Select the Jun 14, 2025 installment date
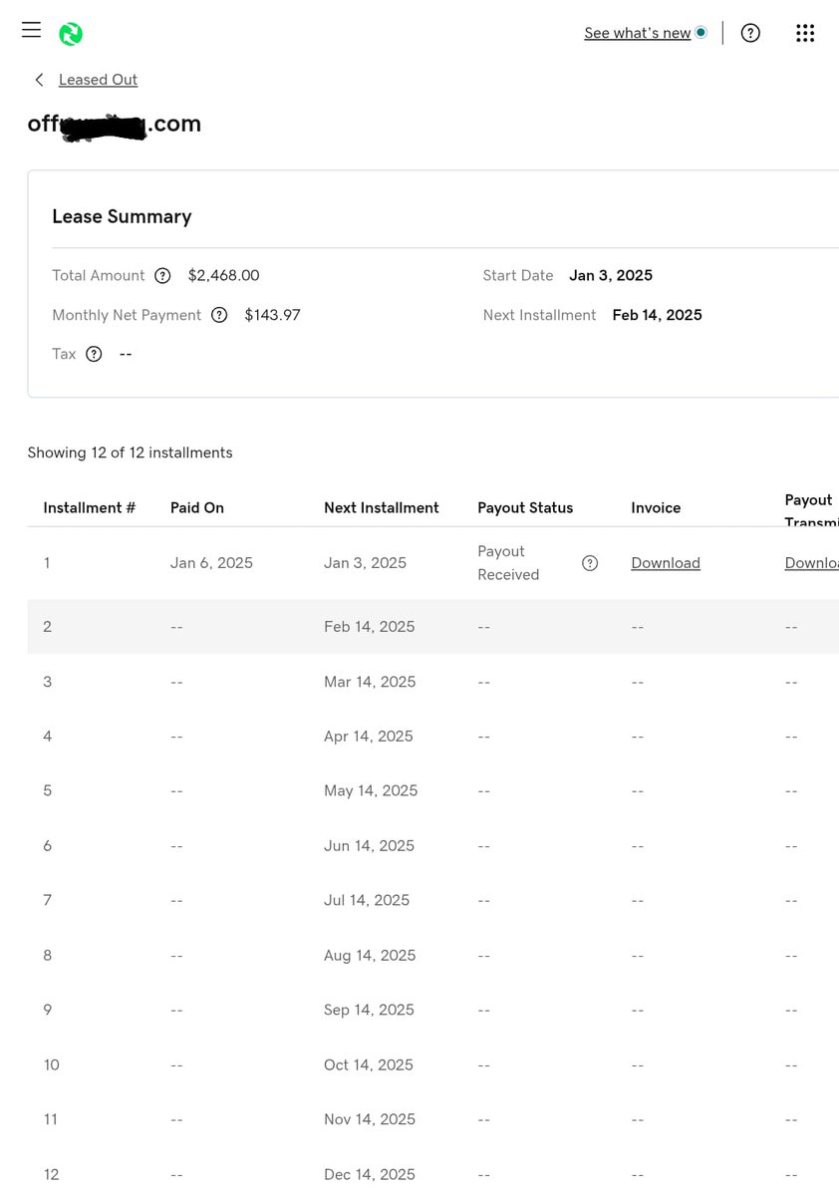The height and width of the screenshot is (1196, 839). pyautogui.click(x=369, y=846)
